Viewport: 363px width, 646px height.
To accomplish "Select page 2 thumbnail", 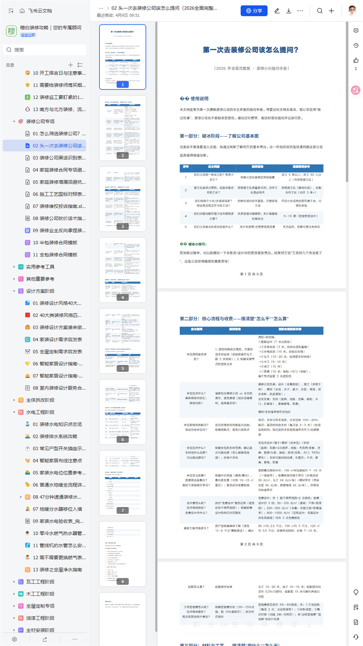I will [123, 128].
